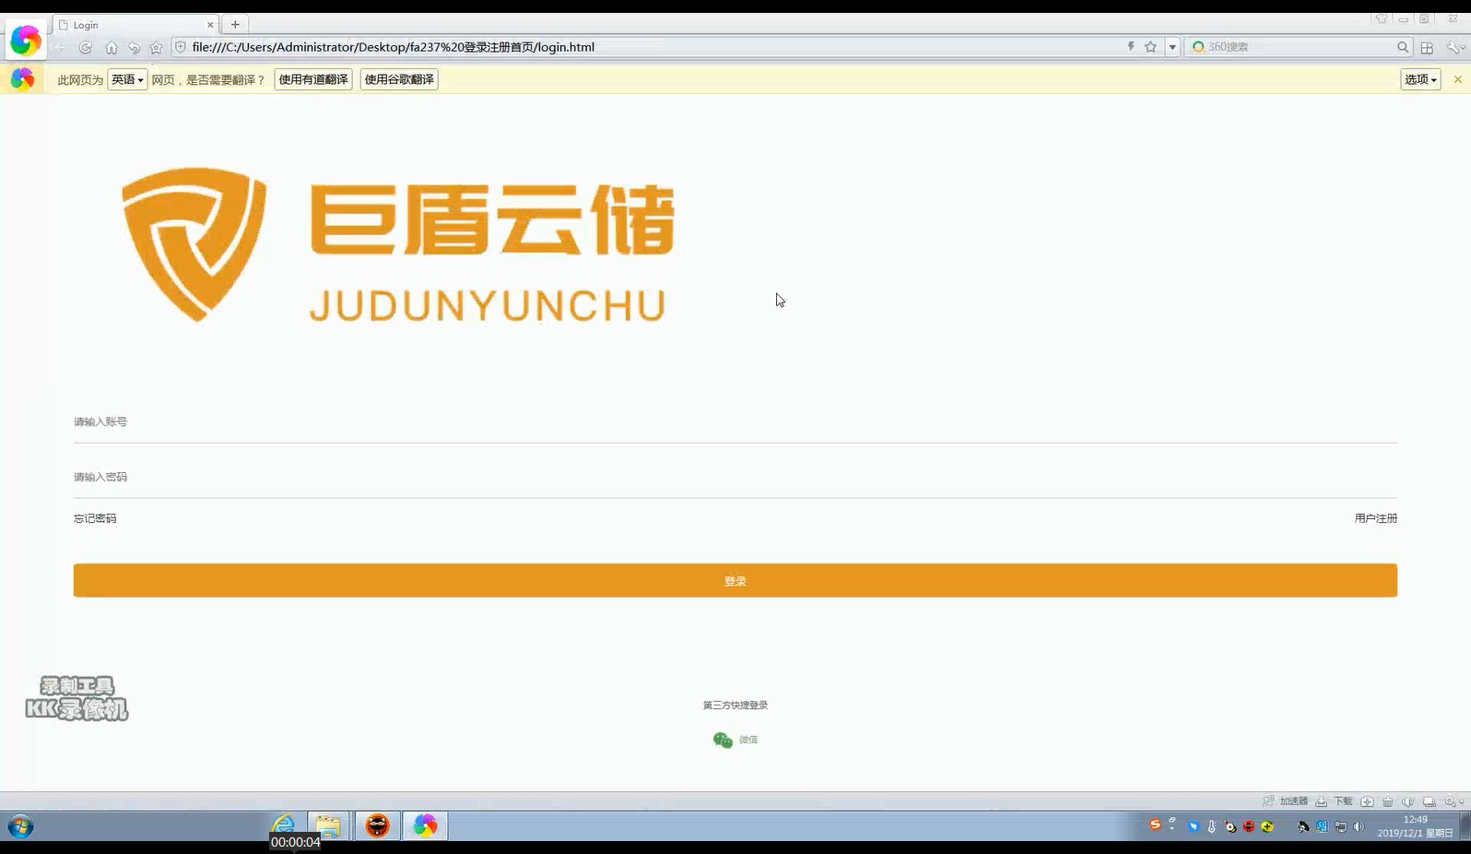This screenshot has width=1471, height=854.
Task: Open the page zoom magnifier dropdown
Action: pos(1453,801)
